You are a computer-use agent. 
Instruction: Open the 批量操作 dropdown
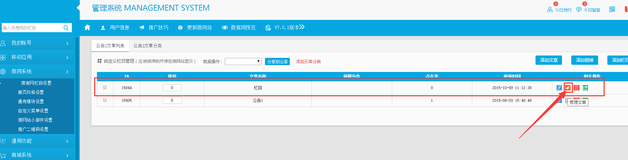(243, 61)
